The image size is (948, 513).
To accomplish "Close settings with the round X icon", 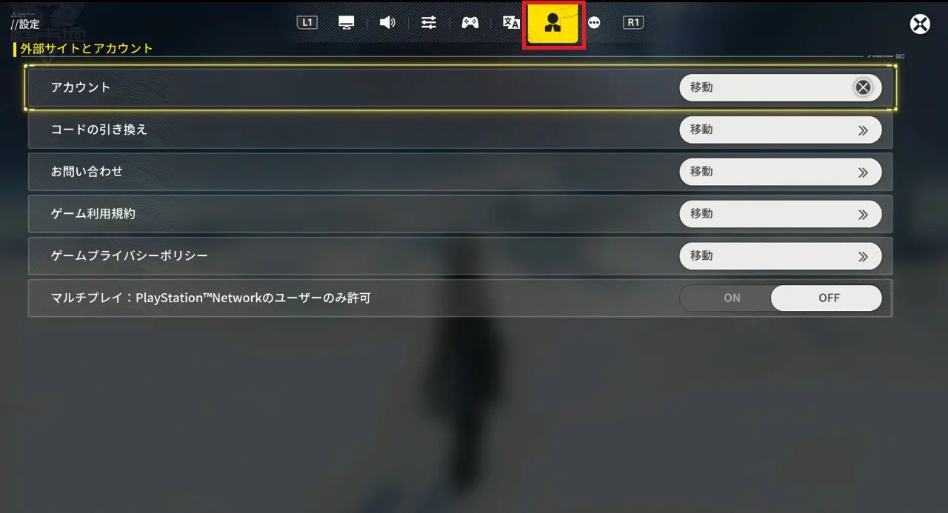I will click(x=920, y=24).
